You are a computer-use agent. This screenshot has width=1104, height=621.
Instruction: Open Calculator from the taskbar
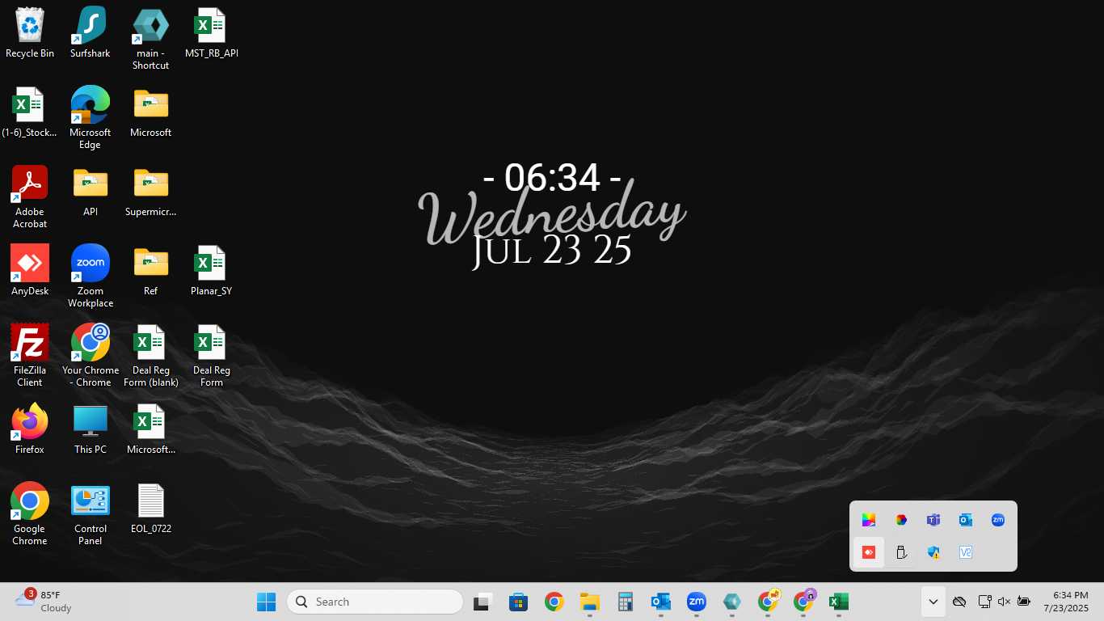625,602
